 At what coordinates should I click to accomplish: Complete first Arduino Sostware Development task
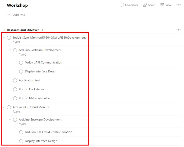[15, 50]
